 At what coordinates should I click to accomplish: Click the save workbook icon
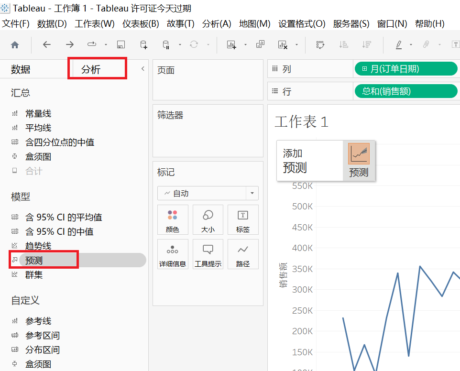pos(121,44)
